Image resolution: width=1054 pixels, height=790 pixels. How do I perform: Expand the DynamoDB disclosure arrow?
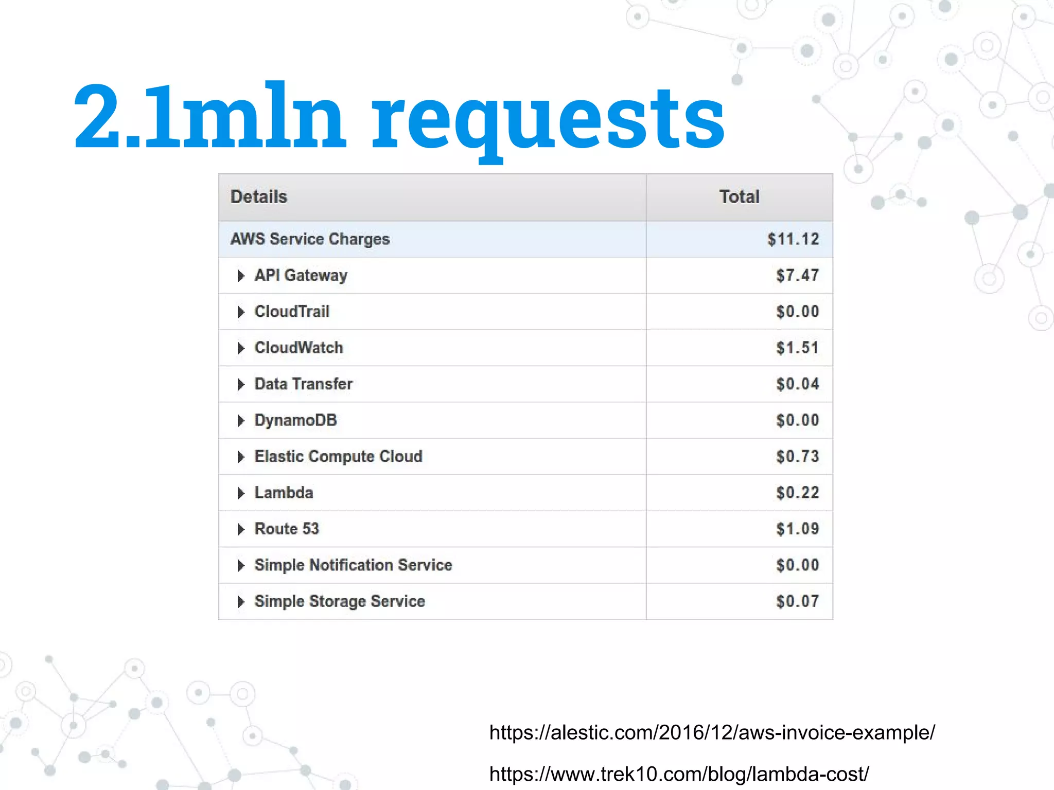click(x=241, y=421)
